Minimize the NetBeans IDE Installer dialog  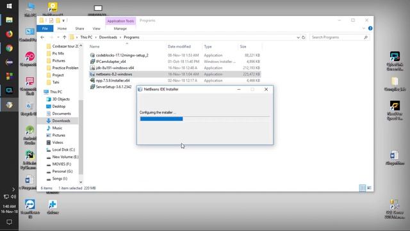pyautogui.click(x=239, y=89)
